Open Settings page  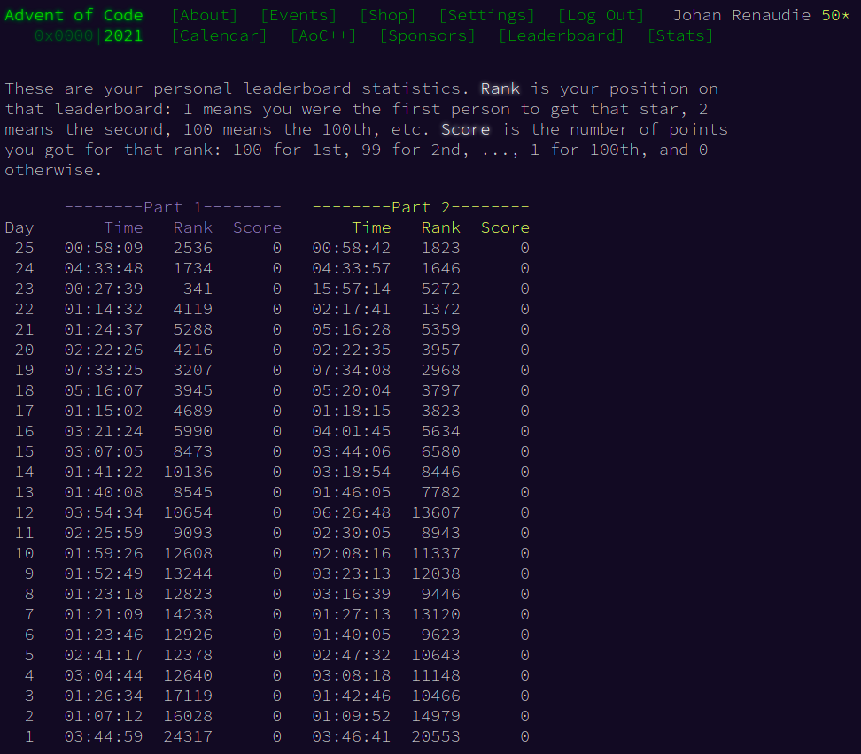coord(487,15)
